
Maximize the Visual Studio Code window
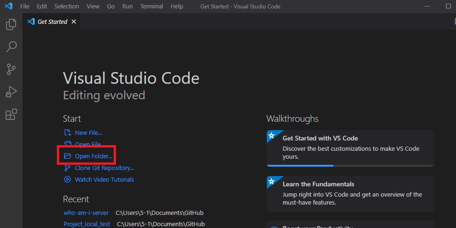tap(448, 6)
